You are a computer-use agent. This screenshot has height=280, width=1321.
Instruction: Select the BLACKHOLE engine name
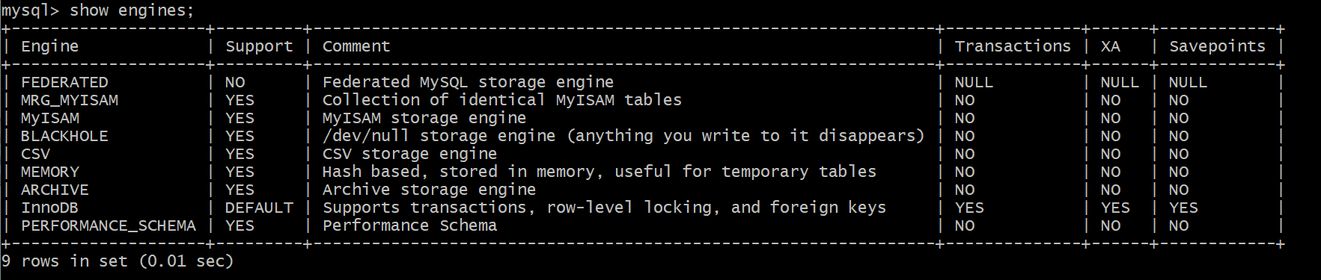[64, 136]
